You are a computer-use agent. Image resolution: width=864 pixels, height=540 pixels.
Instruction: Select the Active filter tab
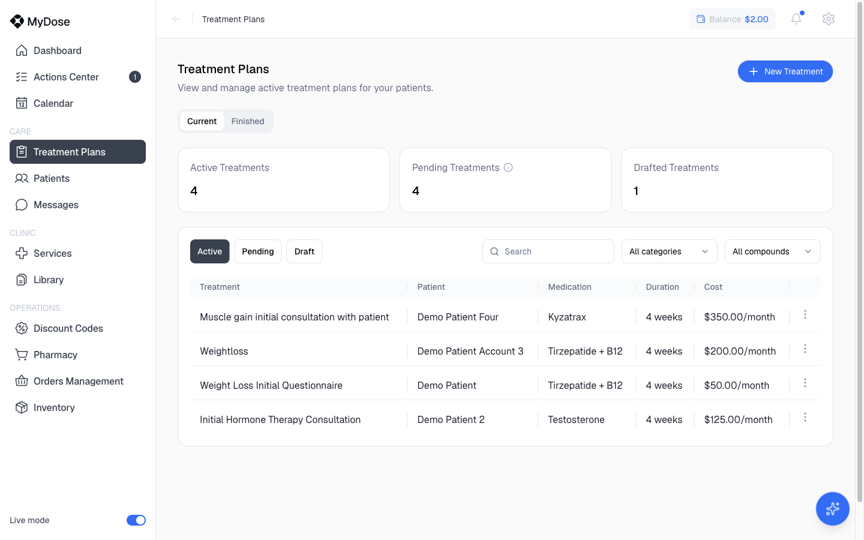pyautogui.click(x=209, y=251)
